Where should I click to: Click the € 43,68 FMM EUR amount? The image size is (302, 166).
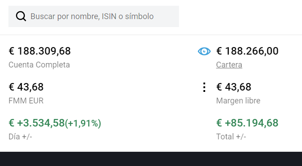[26, 87]
